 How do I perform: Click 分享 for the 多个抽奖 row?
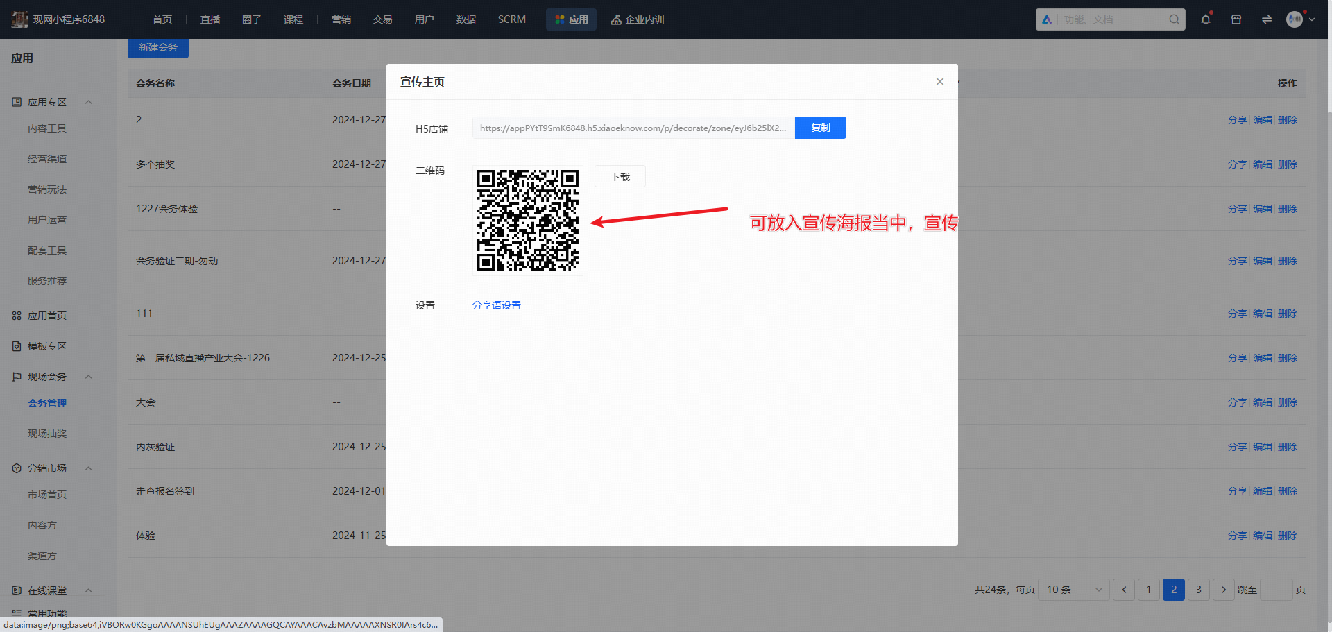(1238, 164)
